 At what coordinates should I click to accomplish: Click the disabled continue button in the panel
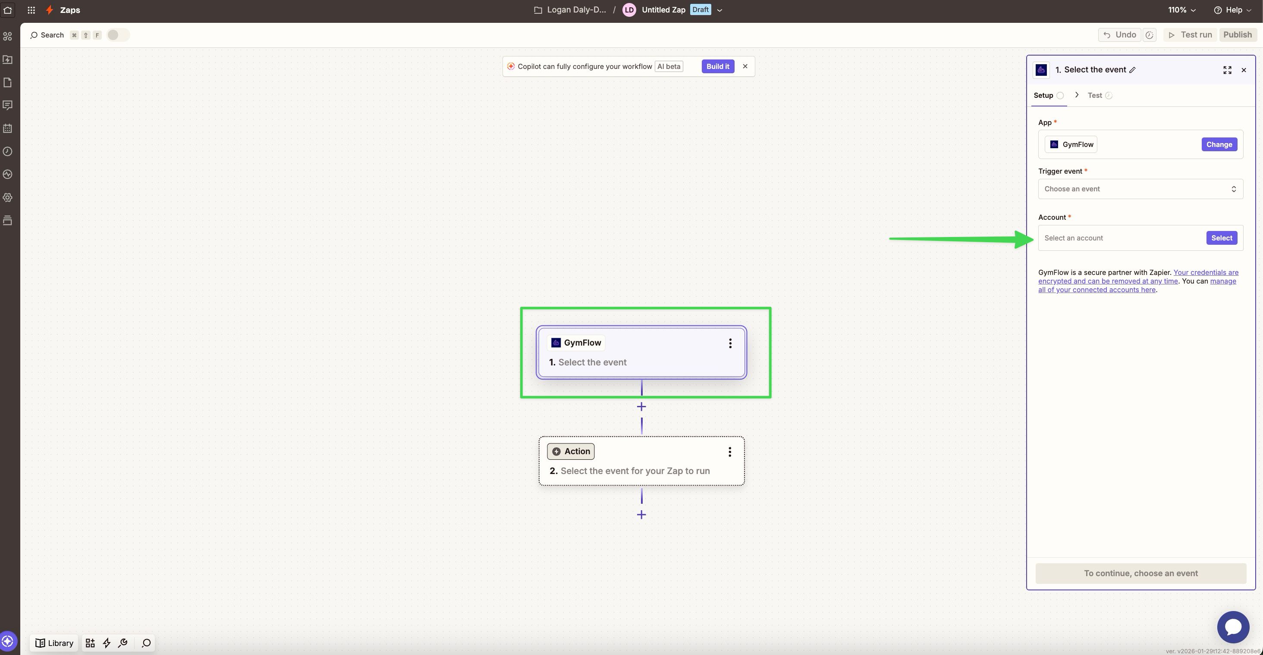1140,574
